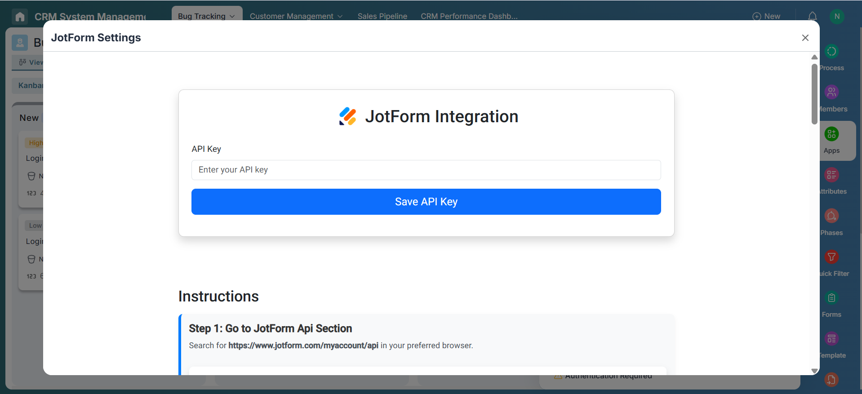Click the JotForm Integration title
The image size is (862, 394).
[441, 116]
